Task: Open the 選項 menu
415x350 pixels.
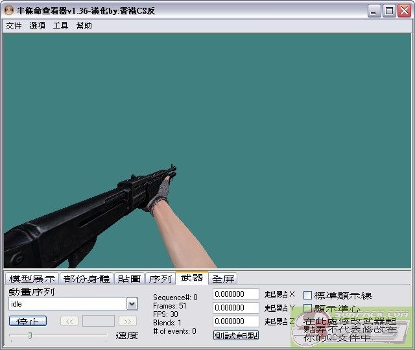Action: coord(37,26)
